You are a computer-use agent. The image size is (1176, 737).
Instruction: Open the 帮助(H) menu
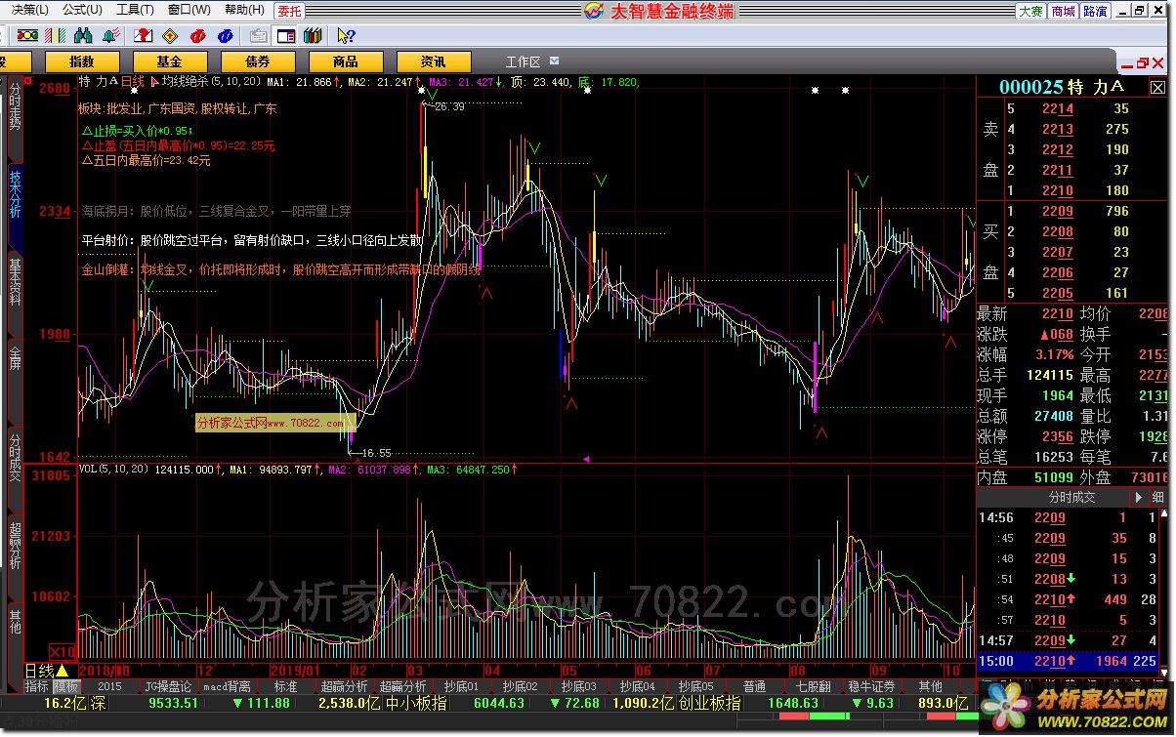click(x=244, y=10)
